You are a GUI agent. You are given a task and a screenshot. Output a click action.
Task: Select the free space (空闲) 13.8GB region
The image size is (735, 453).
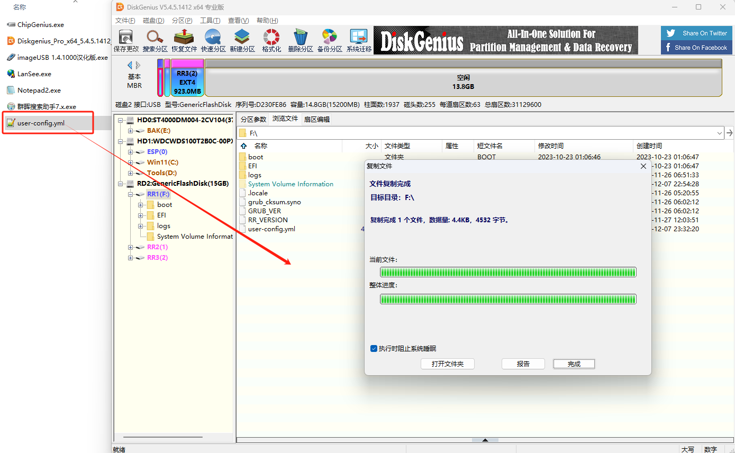(463, 82)
